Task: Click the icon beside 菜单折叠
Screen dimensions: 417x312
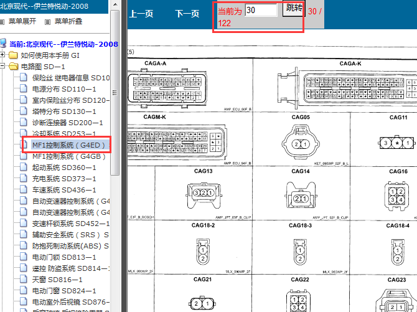Action: coord(47,22)
